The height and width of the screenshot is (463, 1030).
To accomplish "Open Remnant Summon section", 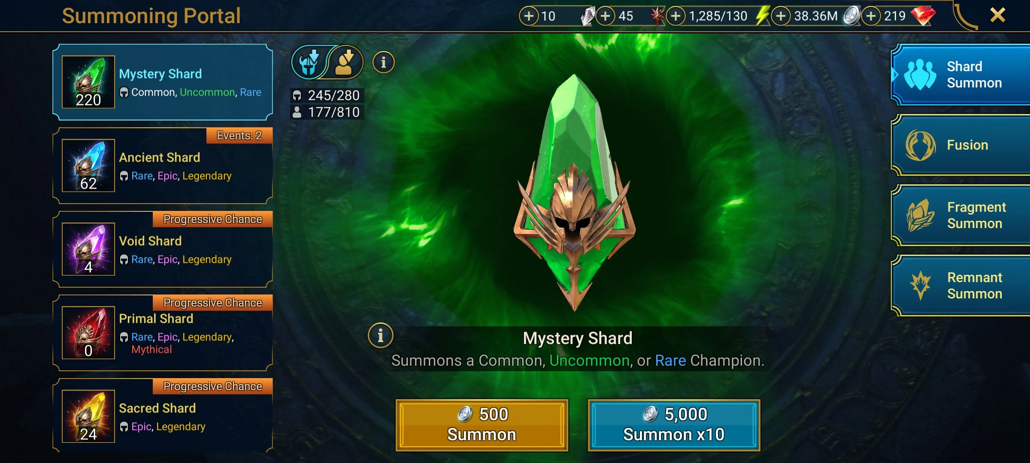I will tap(960, 286).
